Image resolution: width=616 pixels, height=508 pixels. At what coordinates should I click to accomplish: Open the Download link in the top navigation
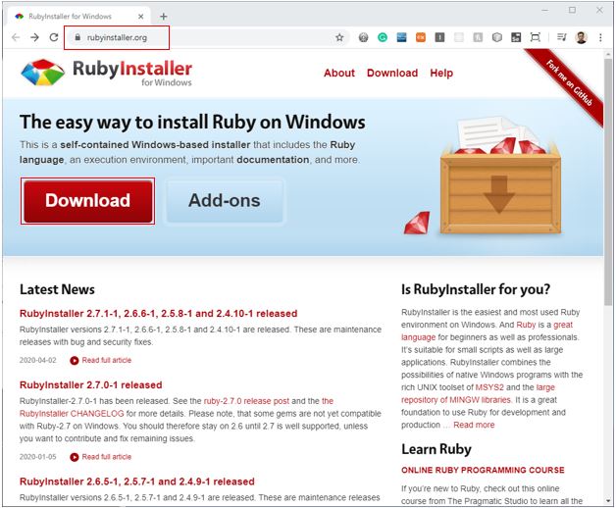point(392,74)
